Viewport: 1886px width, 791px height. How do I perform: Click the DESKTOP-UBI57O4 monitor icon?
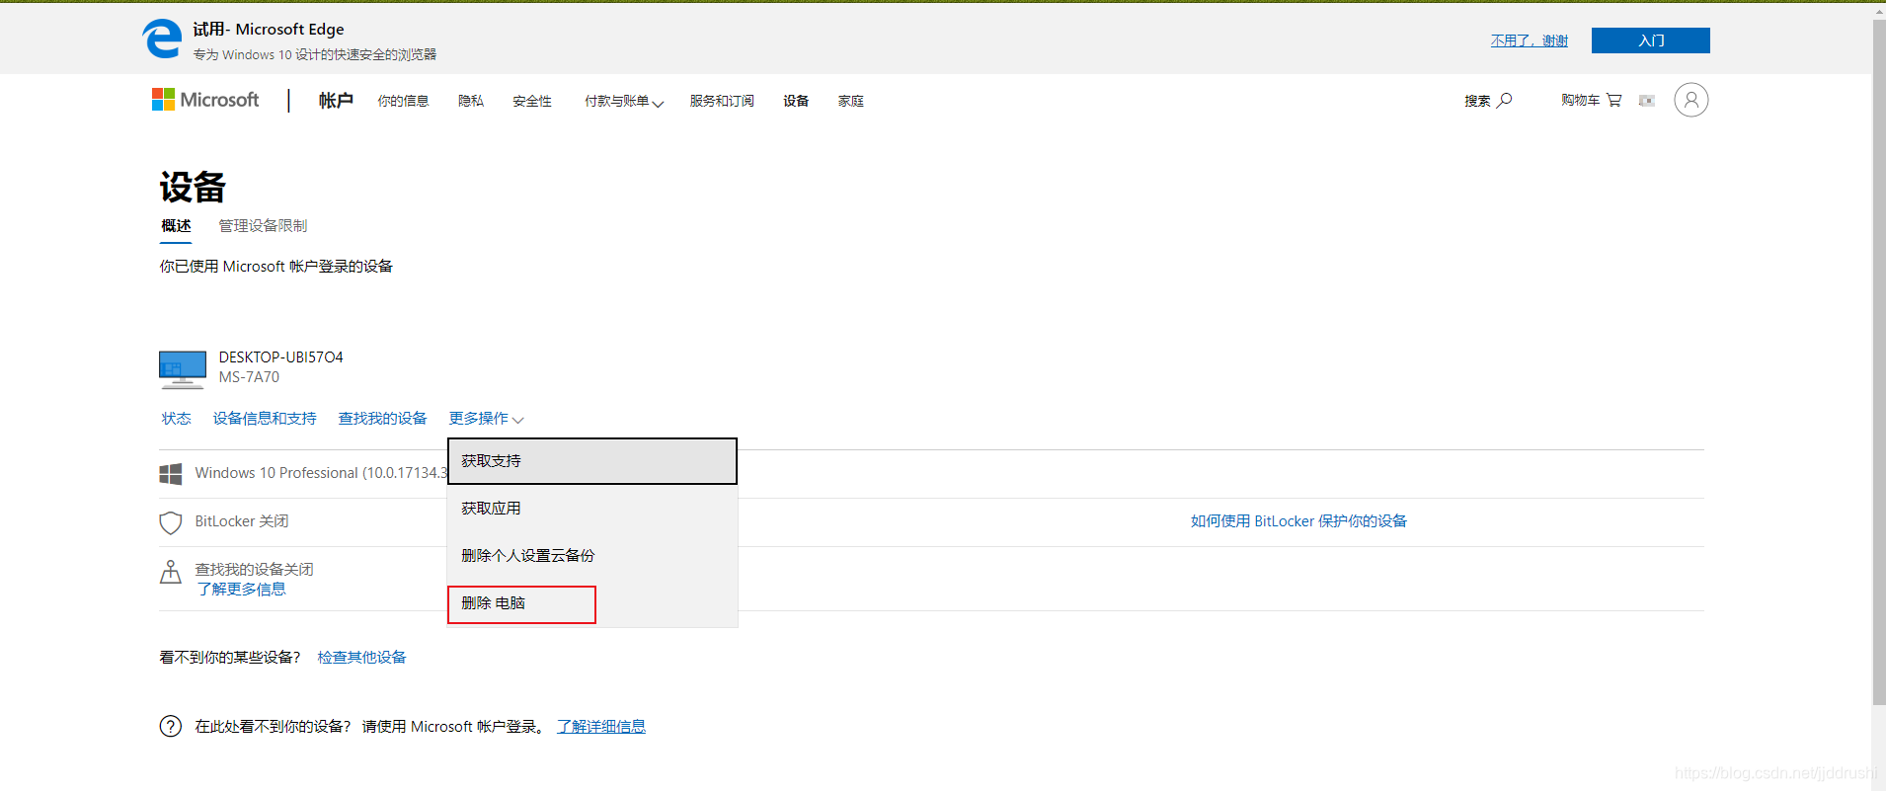coord(183,369)
